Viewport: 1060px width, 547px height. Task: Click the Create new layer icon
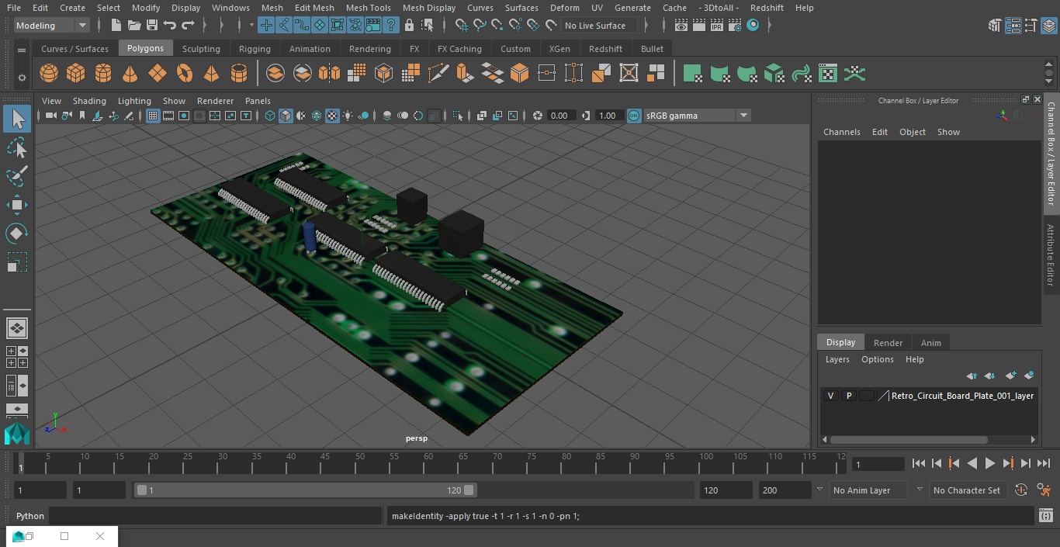(1010, 376)
